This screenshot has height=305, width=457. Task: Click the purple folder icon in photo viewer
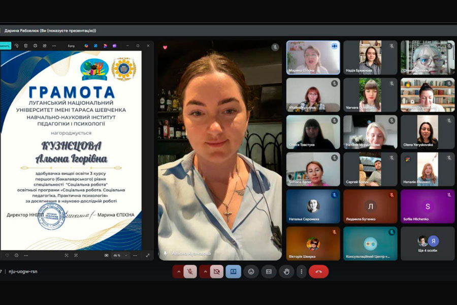(115, 46)
